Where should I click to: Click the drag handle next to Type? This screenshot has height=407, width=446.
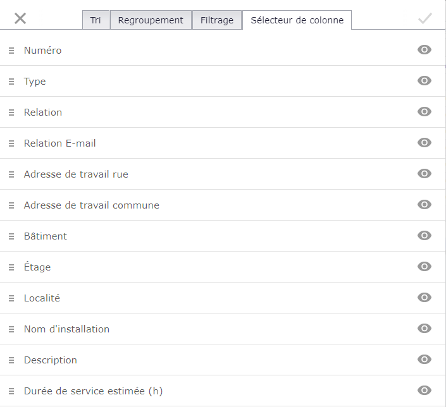[11, 82]
